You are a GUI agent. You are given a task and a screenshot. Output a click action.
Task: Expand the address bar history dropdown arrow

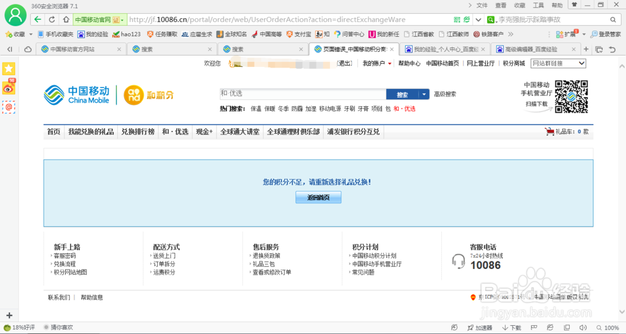(478, 19)
